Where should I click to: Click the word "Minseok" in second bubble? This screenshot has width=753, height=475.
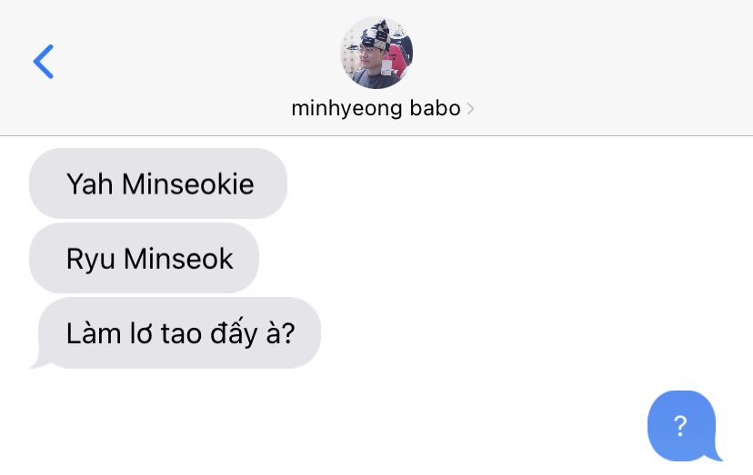[x=178, y=259]
